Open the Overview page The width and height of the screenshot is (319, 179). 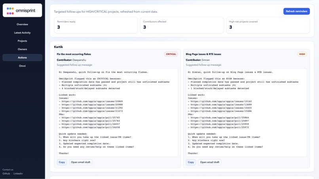(x=23, y=24)
